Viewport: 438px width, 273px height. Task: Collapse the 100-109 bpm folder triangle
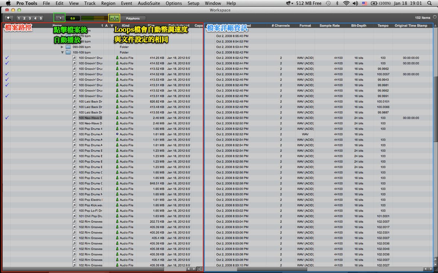62,52
